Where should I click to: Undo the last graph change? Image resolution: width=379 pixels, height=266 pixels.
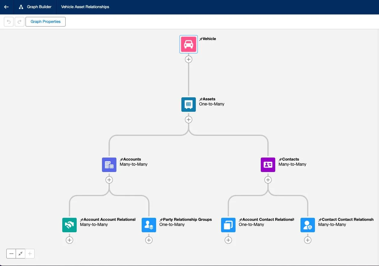[9, 22]
